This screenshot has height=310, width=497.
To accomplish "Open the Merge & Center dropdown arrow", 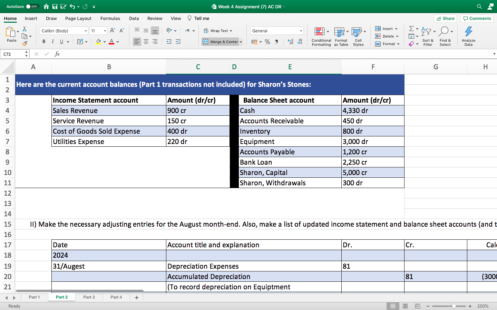I will (241, 41).
